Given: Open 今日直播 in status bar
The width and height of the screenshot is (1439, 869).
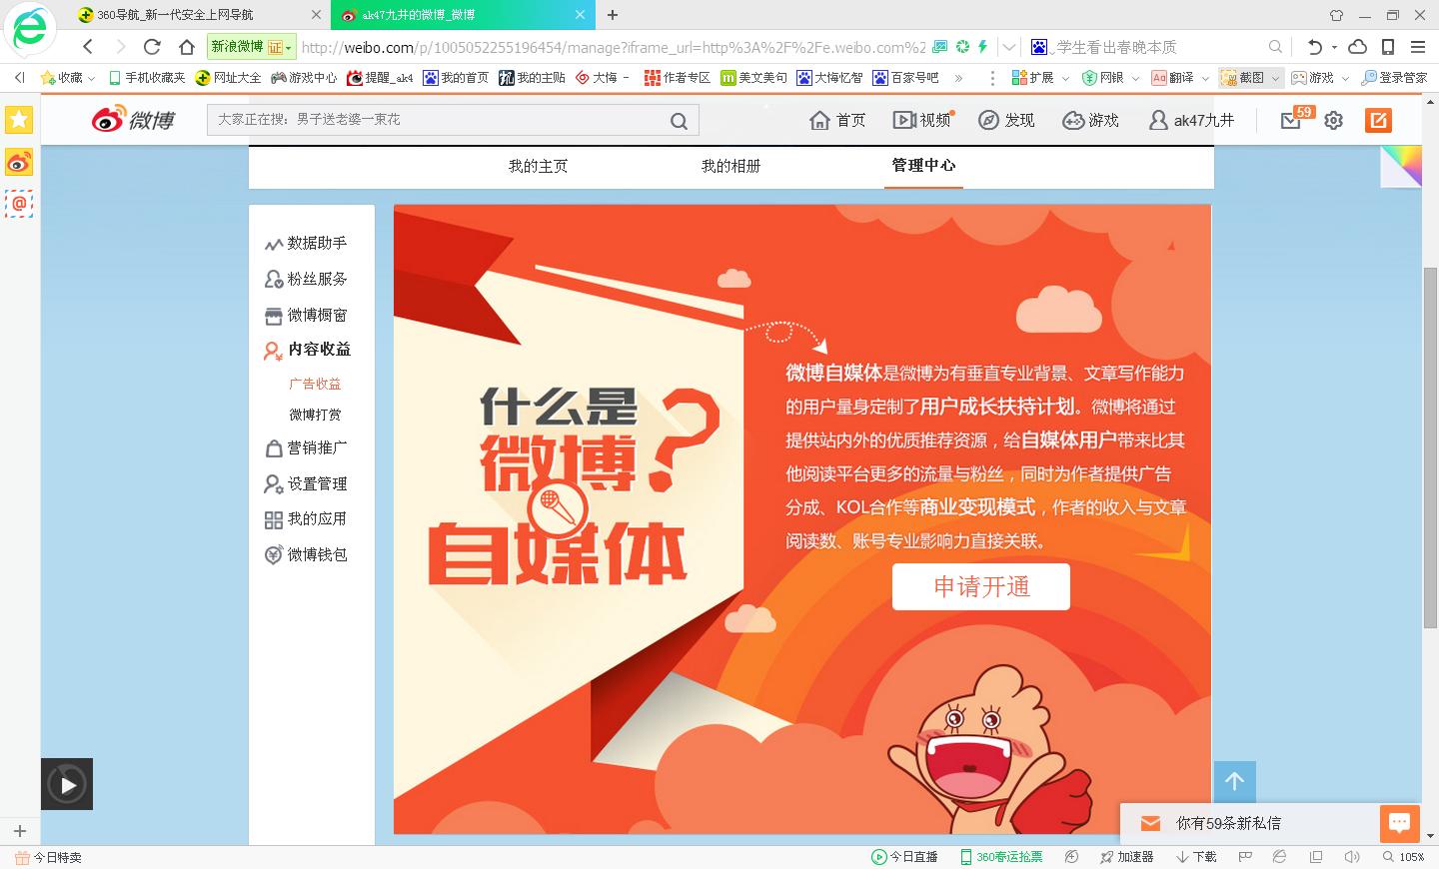Looking at the screenshot, I should point(904,857).
